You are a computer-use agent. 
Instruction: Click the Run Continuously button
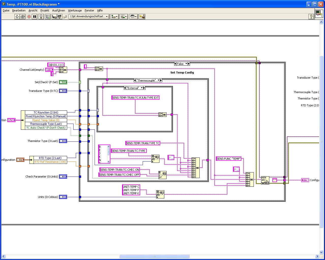click(x=23, y=17)
